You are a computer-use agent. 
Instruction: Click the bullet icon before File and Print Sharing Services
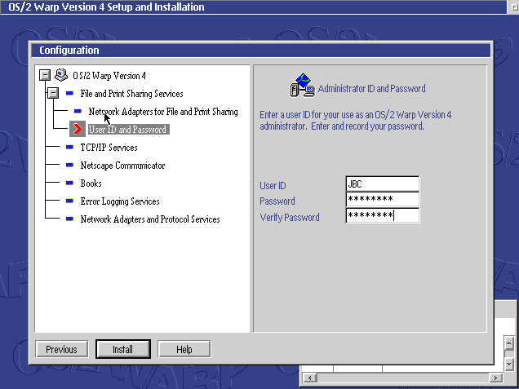coord(70,94)
